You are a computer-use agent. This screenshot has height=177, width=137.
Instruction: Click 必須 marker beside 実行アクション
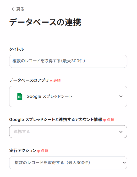pyautogui.click(x=44, y=151)
